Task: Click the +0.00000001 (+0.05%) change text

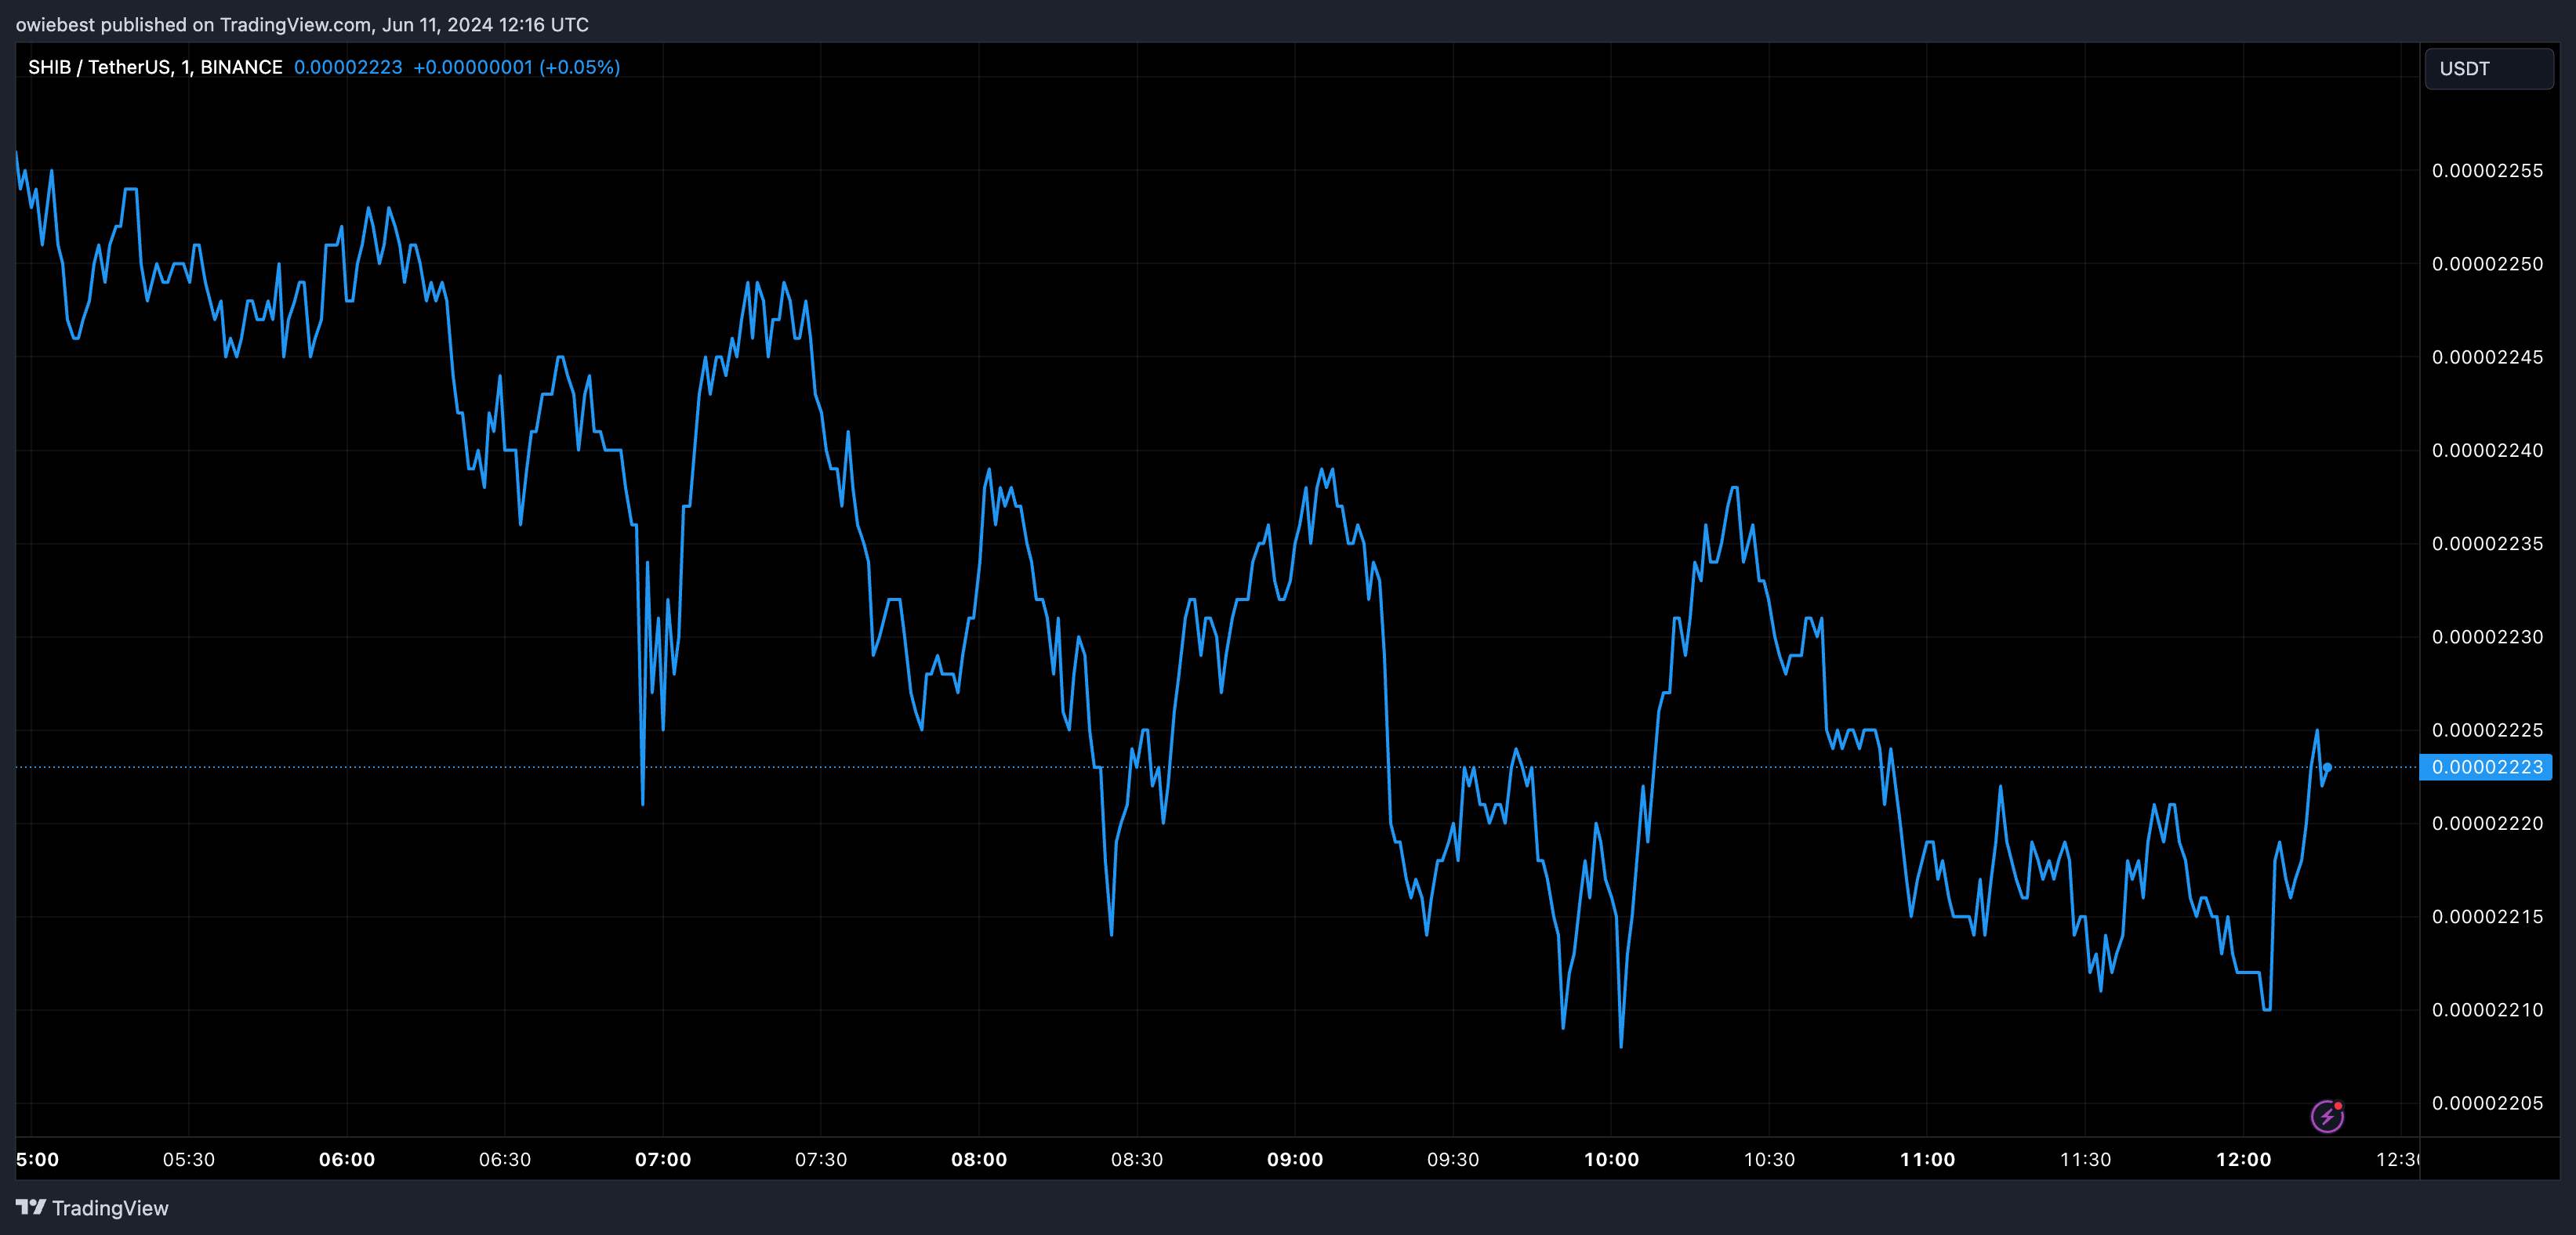Action: [x=516, y=67]
